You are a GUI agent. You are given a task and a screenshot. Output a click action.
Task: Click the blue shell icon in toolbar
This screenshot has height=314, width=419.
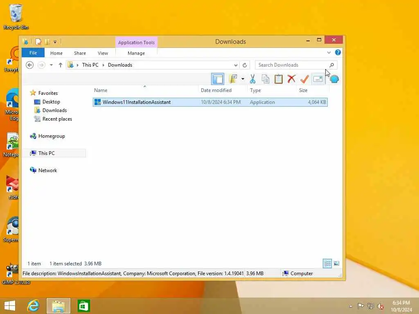click(x=334, y=79)
